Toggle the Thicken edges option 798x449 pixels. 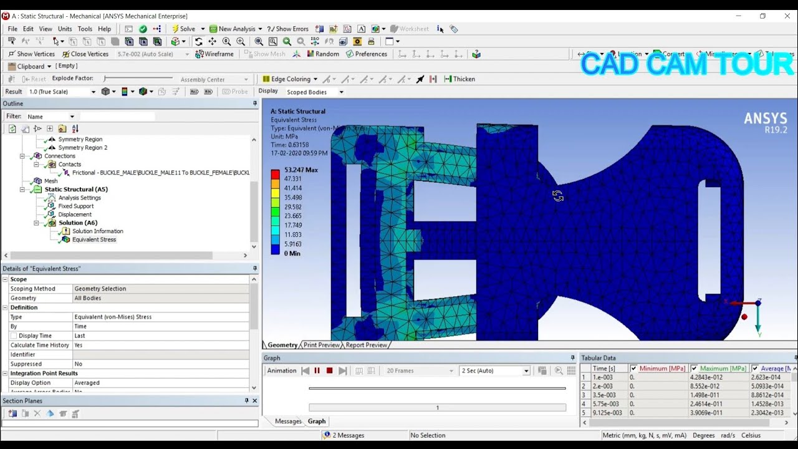pos(459,79)
